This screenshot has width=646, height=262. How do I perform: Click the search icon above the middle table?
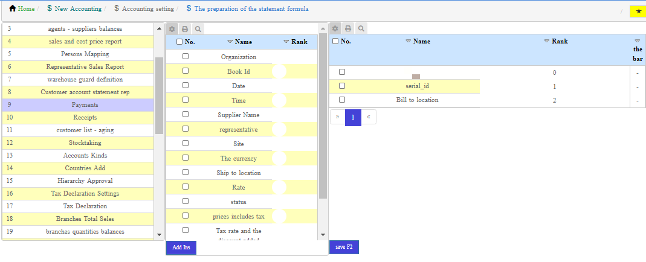198,29
